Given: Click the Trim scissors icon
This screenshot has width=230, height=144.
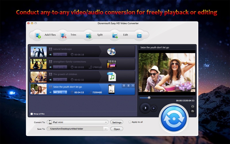Looking at the screenshot, I should click(x=63, y=35).
